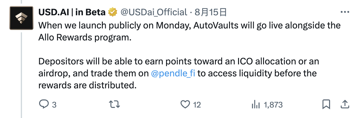Open view analytics bar chart icon

(256, 105)
